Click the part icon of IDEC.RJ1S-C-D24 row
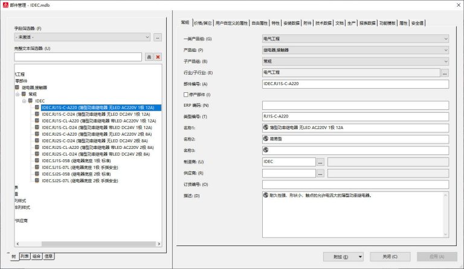This screenshot has height=269, width=464. [37, 114]
